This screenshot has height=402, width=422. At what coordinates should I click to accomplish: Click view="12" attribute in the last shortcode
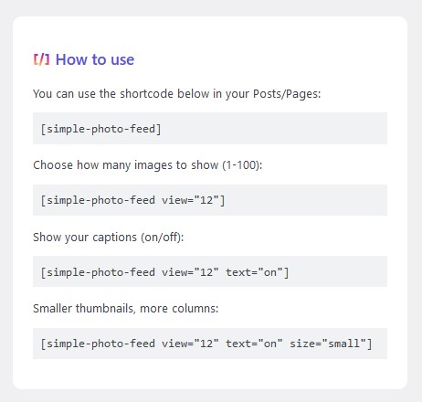pyautogui.click(x=190, y=344)
